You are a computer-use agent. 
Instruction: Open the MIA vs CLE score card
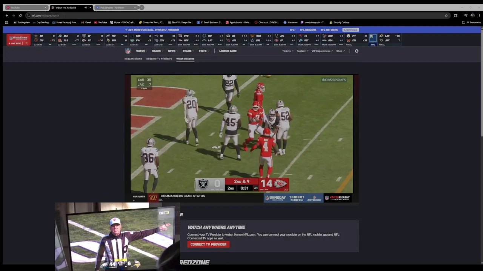pos(69,40)
